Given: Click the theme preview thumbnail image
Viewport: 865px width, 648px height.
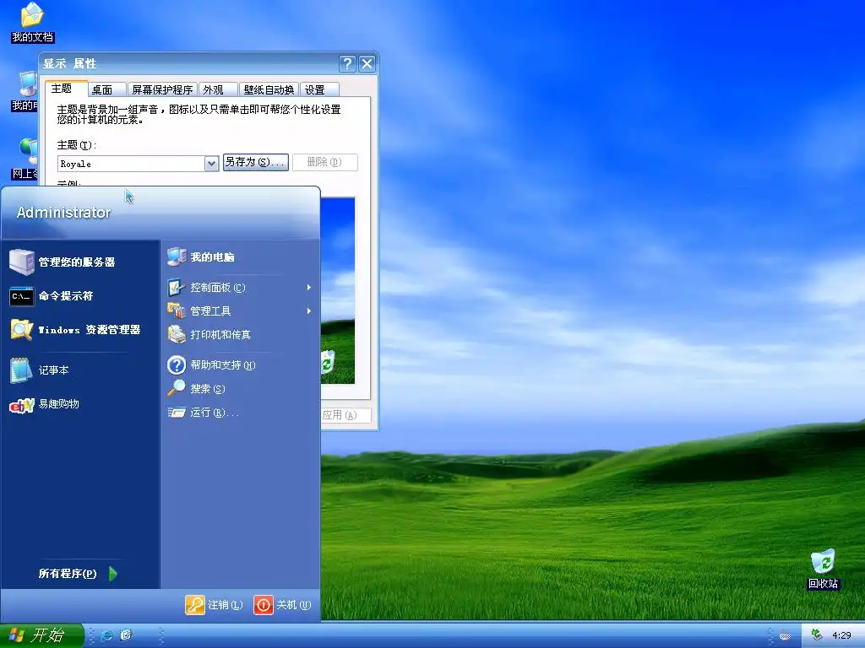Looking at the screenshot, I should 338,290.
